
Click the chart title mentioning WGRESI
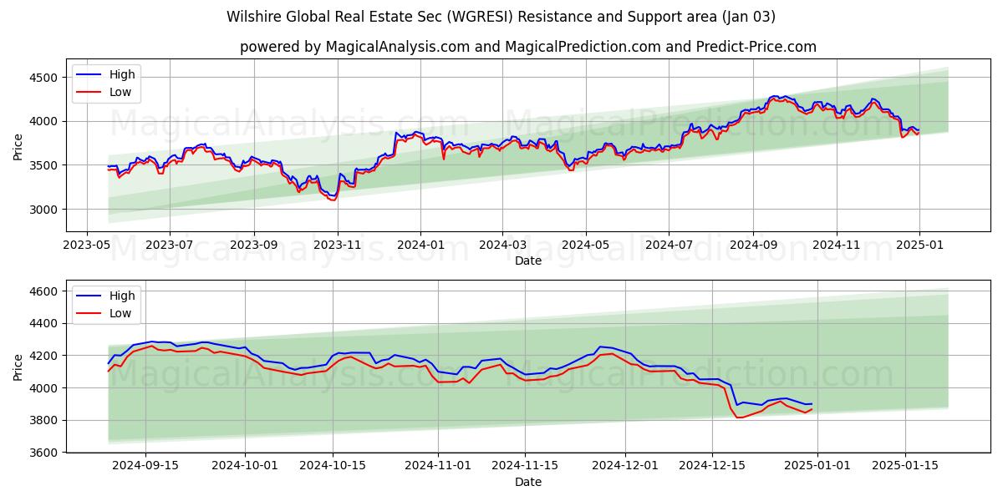(501, 17)
